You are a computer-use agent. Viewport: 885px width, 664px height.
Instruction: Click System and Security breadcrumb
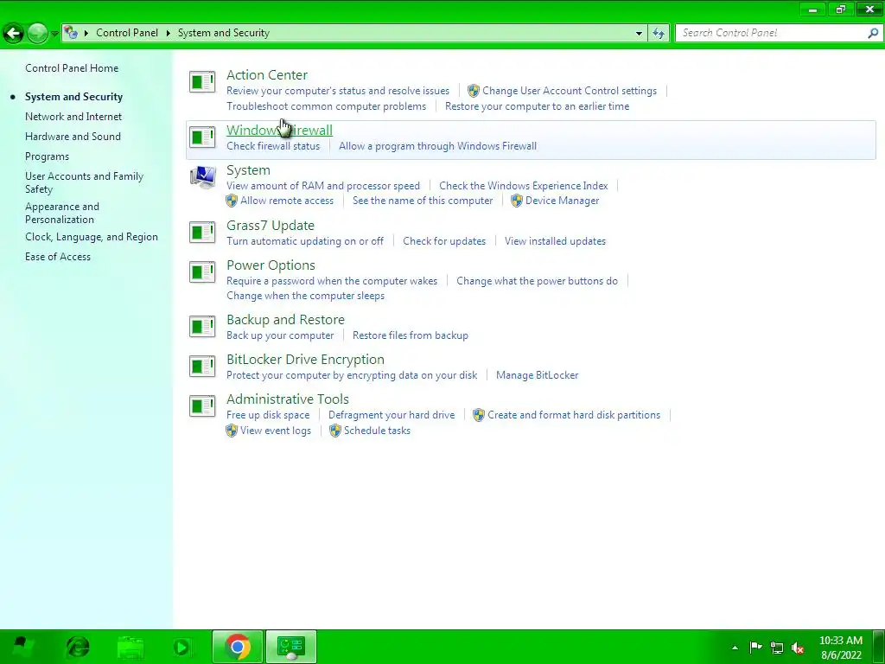pos(224,33)
